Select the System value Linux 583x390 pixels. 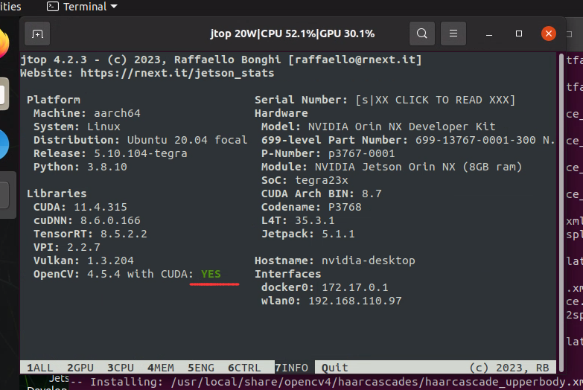(x=103, y=127)
